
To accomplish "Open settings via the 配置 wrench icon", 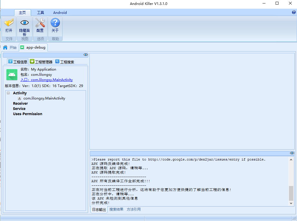I will click(40, 22).
